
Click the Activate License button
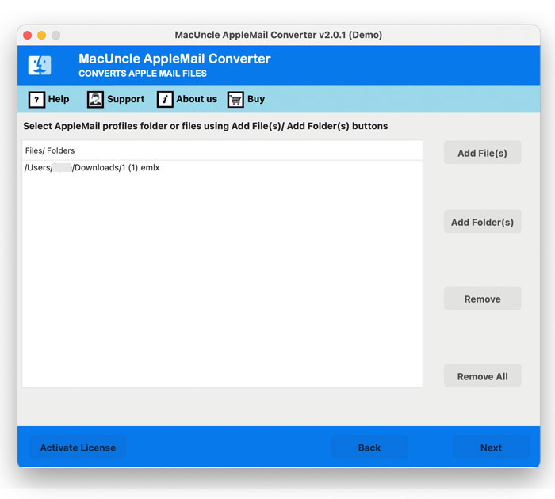pyautogui.click(x=78, y=447)
